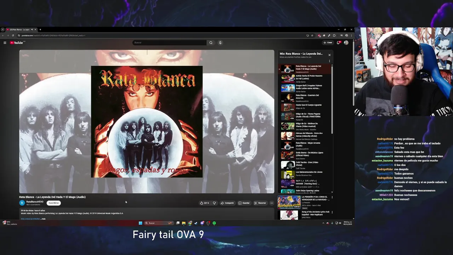Open LA PENSIÓN #126 recommended video
Viewport: 453px width, 255px height.
(304, 202)
